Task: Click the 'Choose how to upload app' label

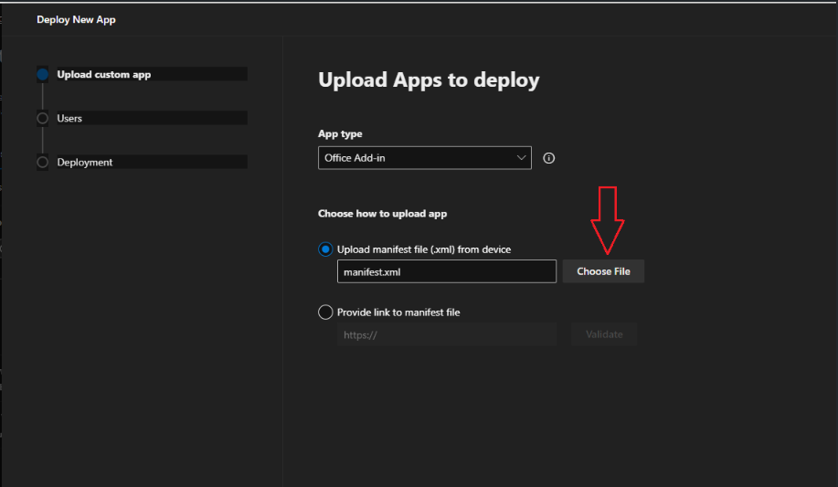Action: 382,214
